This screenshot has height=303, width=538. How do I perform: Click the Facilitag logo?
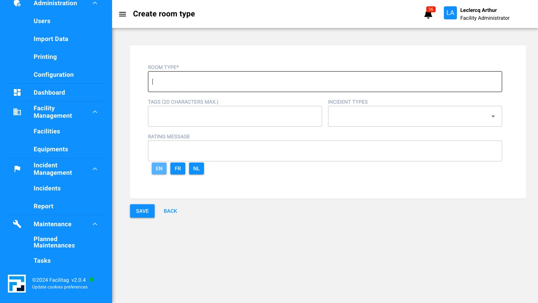(17, 284)
